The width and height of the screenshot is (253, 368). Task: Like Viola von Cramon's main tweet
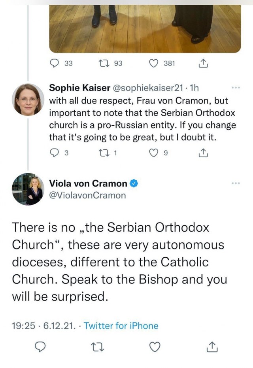[x=155, y=347]
